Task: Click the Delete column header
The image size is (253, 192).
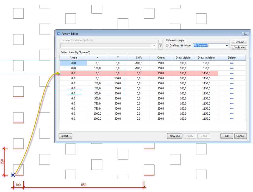Action: 232,58
